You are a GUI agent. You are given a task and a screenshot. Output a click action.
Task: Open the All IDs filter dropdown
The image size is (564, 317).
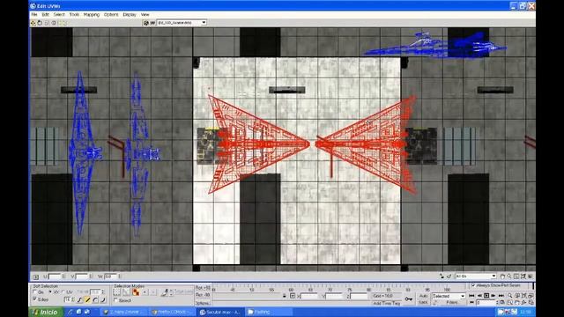point(476,276)
